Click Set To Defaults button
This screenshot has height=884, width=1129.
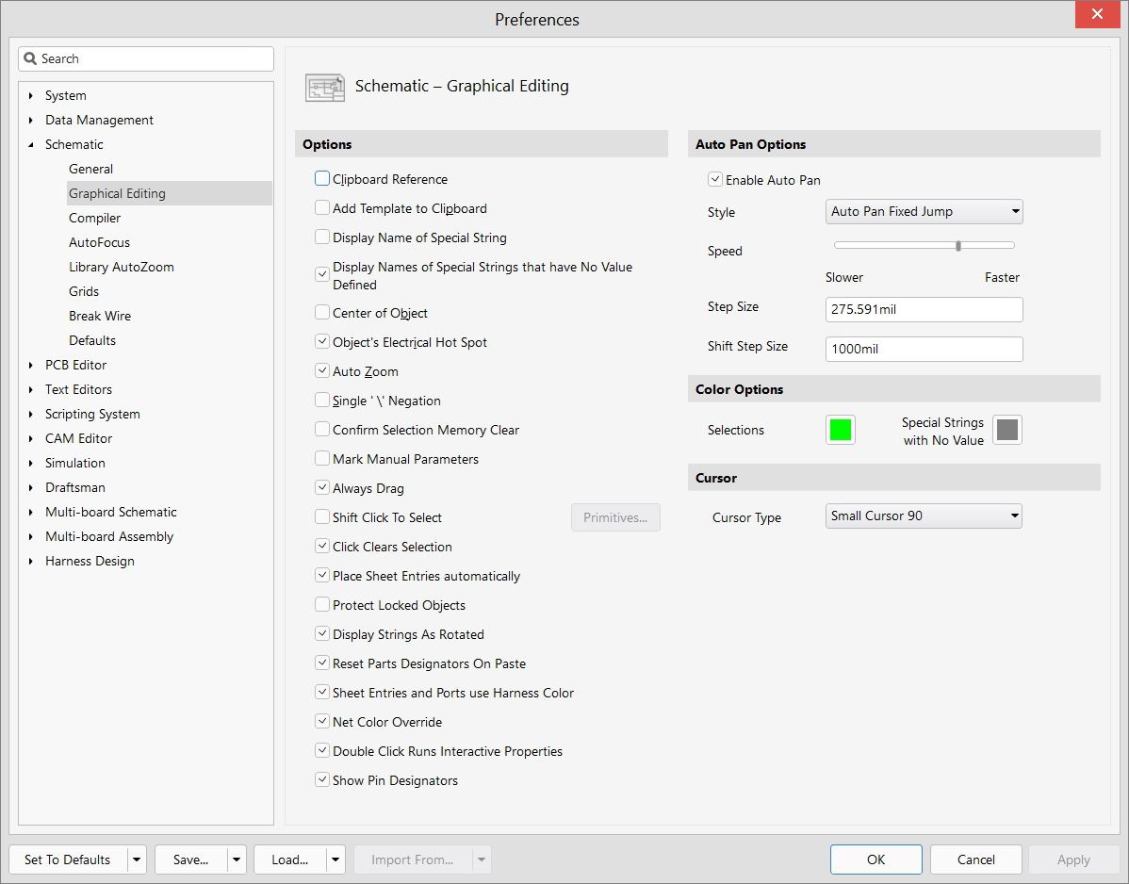68,859
